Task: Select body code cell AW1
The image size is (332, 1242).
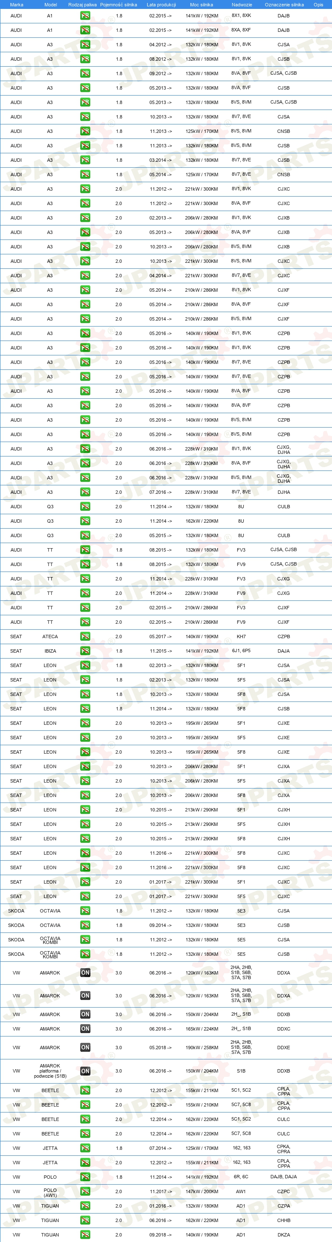Action: point(241,1191)
